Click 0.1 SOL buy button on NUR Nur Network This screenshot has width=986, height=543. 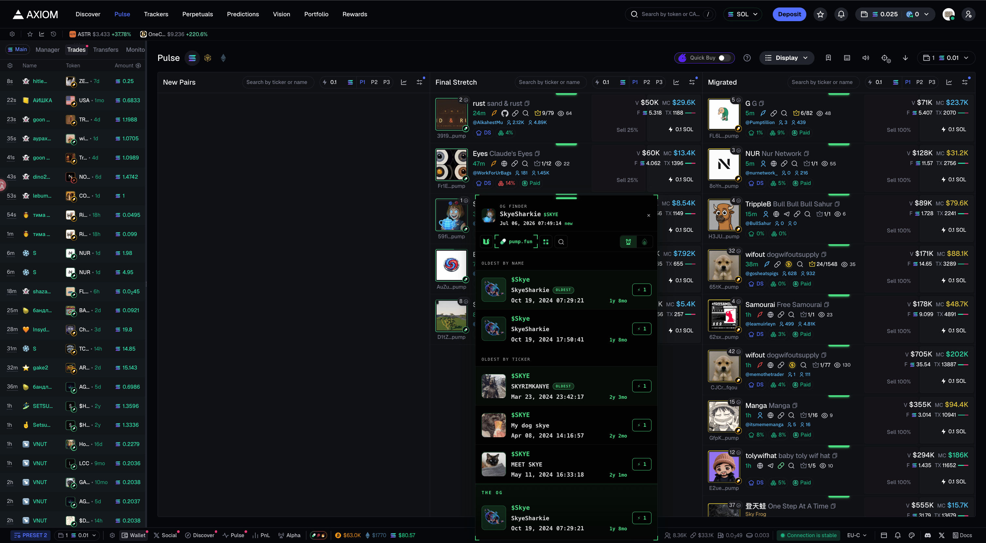[954, 180]
